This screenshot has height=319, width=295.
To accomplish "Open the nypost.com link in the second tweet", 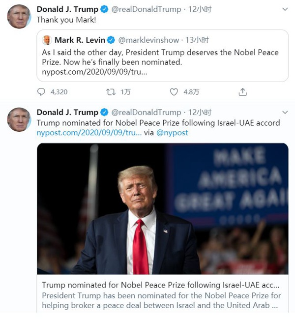I will [89, 133].
